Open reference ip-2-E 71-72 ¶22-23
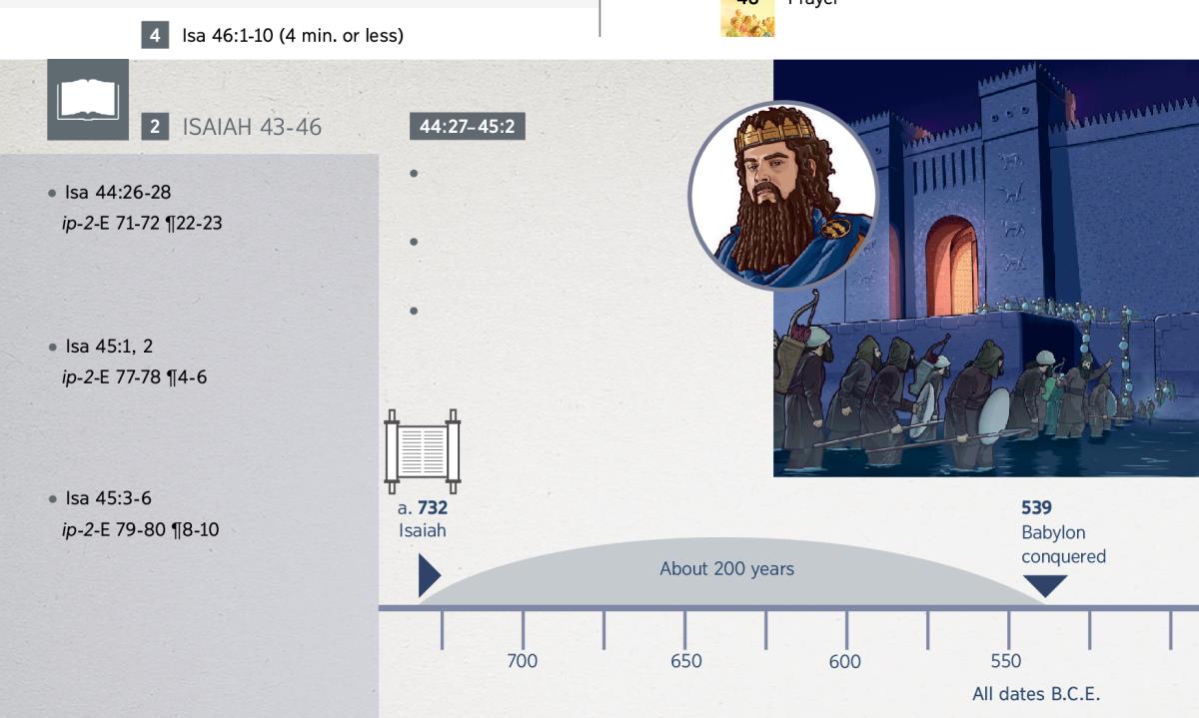 [x=142, y=223]
